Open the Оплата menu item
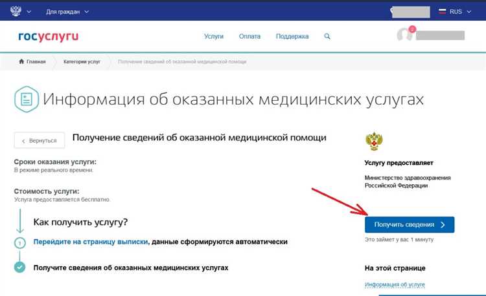 (249, 36)
